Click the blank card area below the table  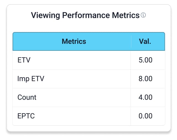pyautogui.click(x=88, y=128)
